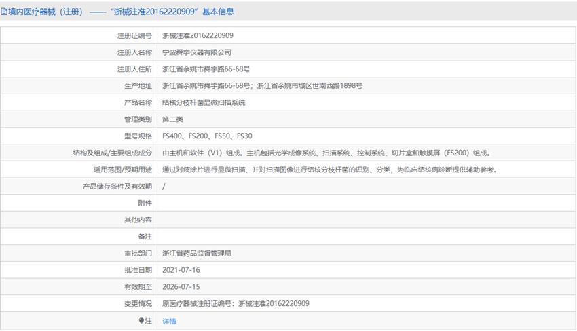Image resolution: width=577 pixels, height=331 pixels.
Task: Click the approval date 2021-07-16
Action: click(181, 270)
